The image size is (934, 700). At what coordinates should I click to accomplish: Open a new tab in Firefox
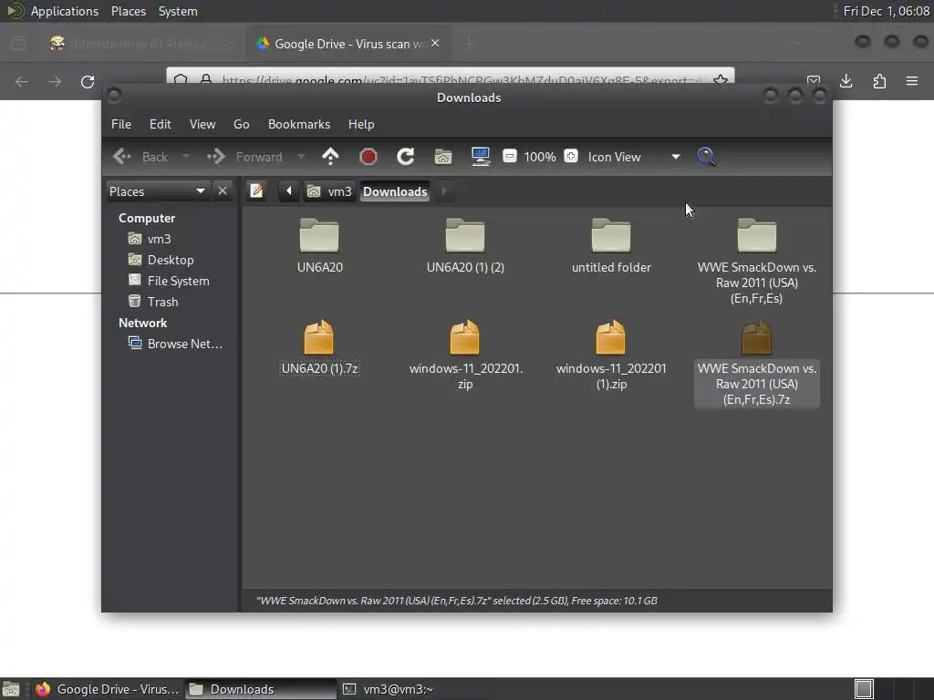point(470,43)
